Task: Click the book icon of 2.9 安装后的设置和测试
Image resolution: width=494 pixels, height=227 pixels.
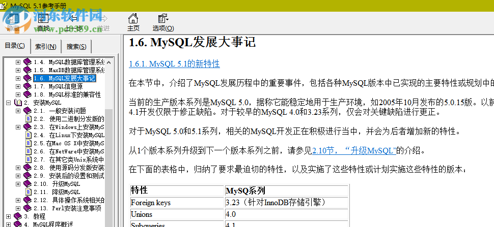Action: click(28, 176)
